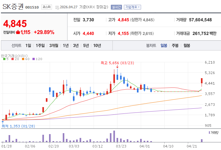Click the 시가 value 4,440
Viewport: 221px width, 150px height.
pyautogui.click(x=89, y=33)
